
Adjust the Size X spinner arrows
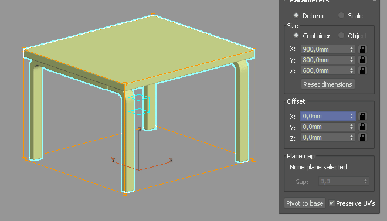pyautogui.click(x=351, y=49)
